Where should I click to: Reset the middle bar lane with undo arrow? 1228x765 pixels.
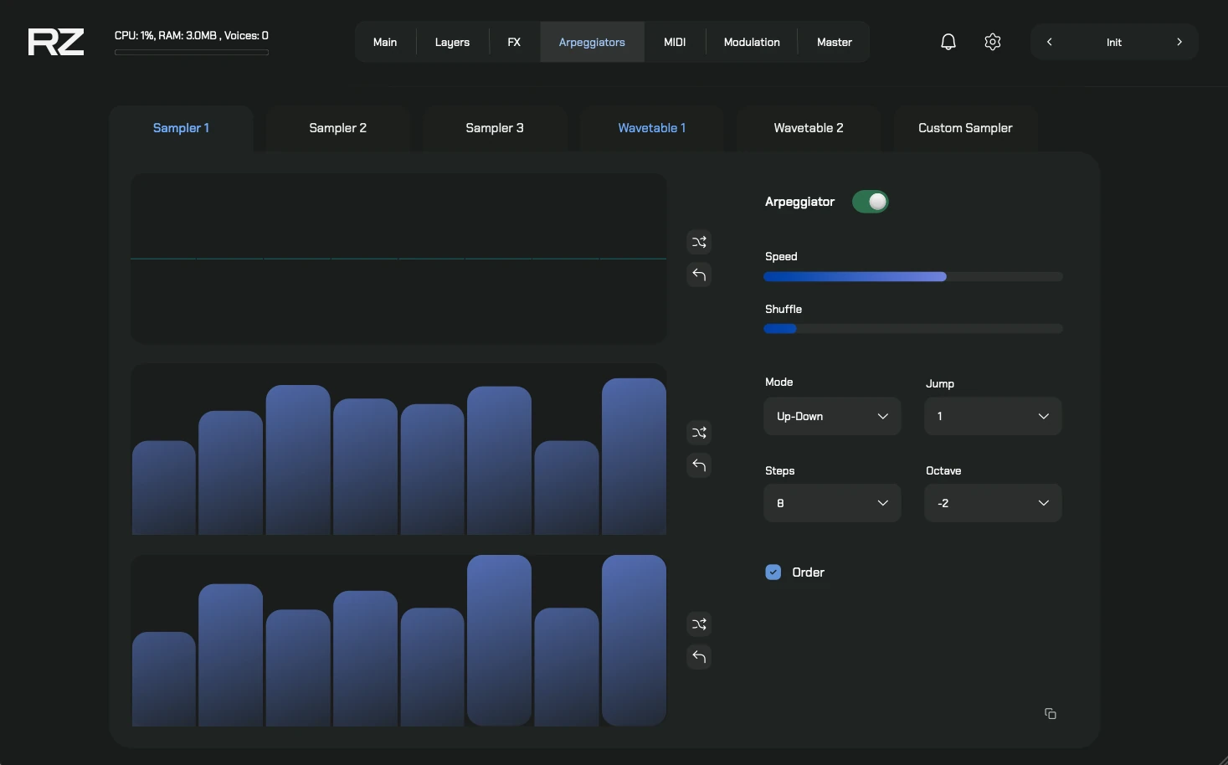point(699,465)
